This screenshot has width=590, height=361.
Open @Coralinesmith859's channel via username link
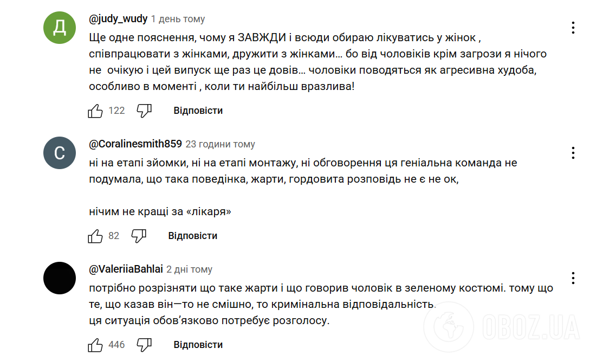[135, 144]
